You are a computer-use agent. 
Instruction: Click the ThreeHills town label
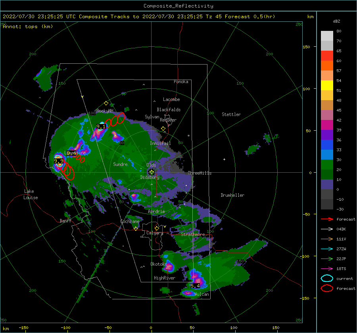coord(200,173)
